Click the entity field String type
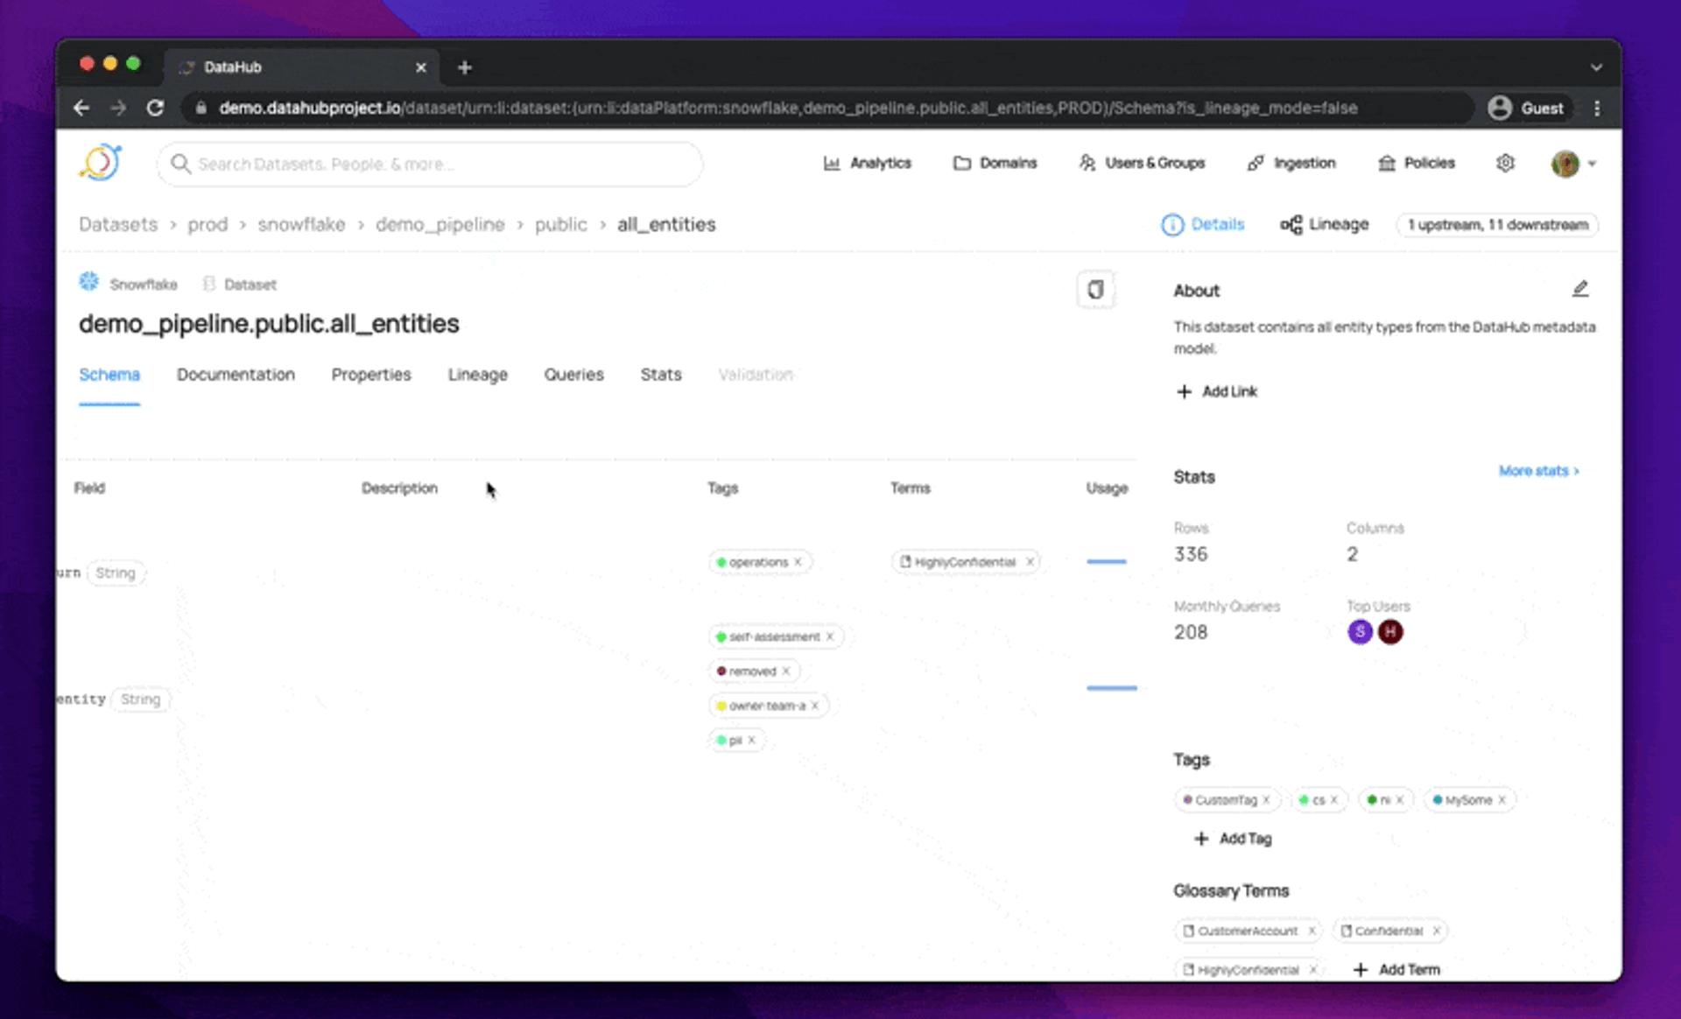 (x=141, y=699)
